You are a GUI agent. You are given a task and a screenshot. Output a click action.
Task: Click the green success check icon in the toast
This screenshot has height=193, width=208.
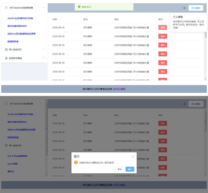79,7
